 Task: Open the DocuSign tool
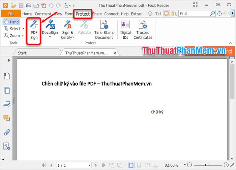coord(50,28)
